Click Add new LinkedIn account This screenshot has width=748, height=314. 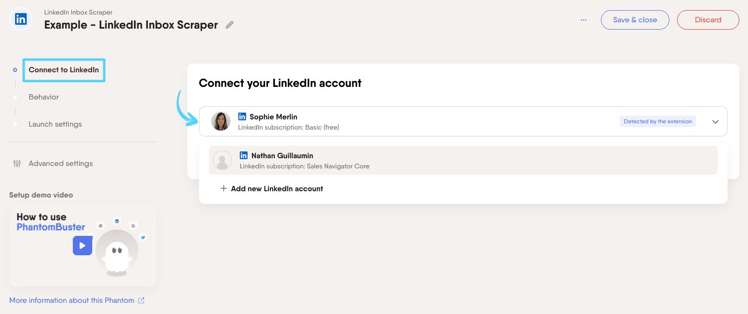tap(272, 188)
